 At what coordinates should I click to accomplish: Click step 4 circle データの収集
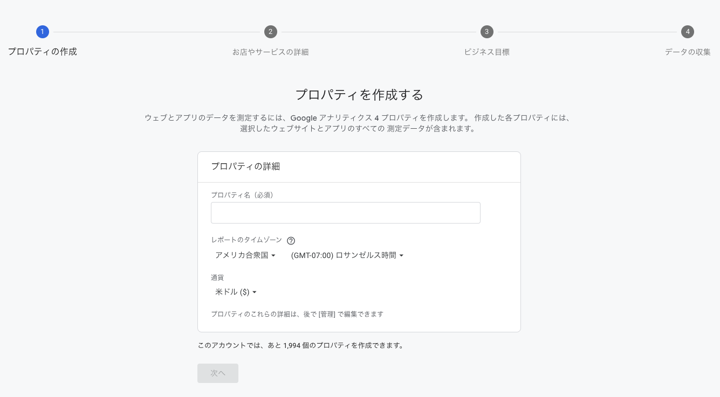(x=687, y=32)
